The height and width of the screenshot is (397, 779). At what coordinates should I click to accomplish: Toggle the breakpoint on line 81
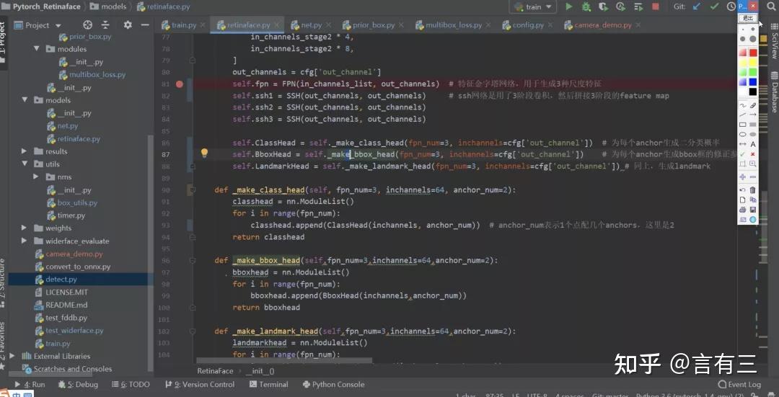coord(180,84)
